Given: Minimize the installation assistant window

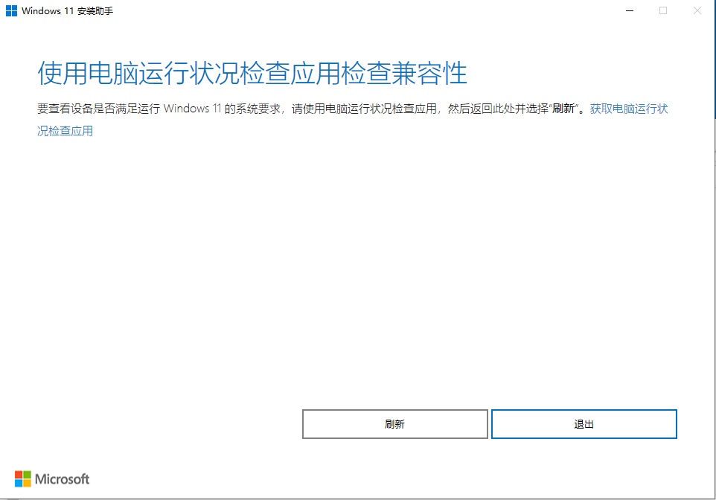Looking at the screenshot, I should coord(629,10).
